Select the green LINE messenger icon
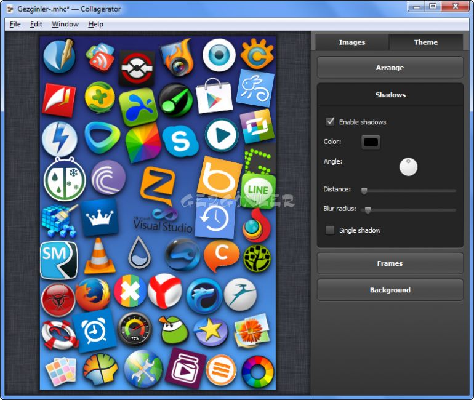The image size is (474, 400). click(258, 189)
